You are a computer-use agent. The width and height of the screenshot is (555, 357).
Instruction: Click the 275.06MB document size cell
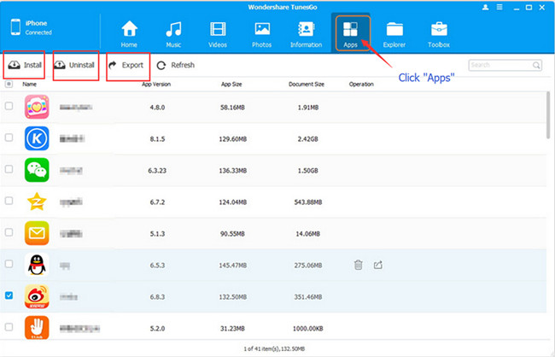[308, 266]
